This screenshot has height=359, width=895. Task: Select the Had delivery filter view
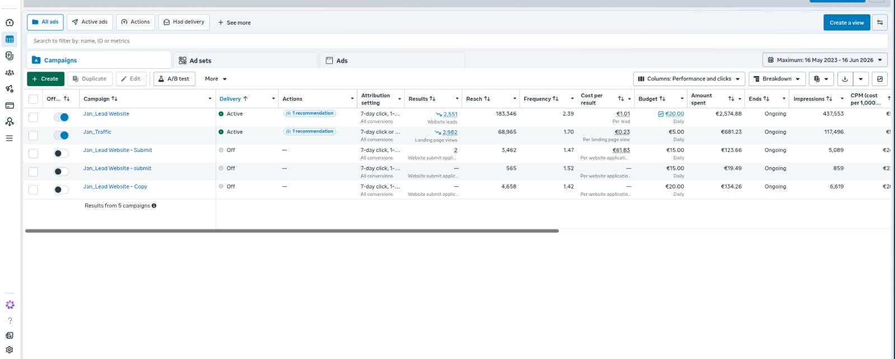coord(184,22)
